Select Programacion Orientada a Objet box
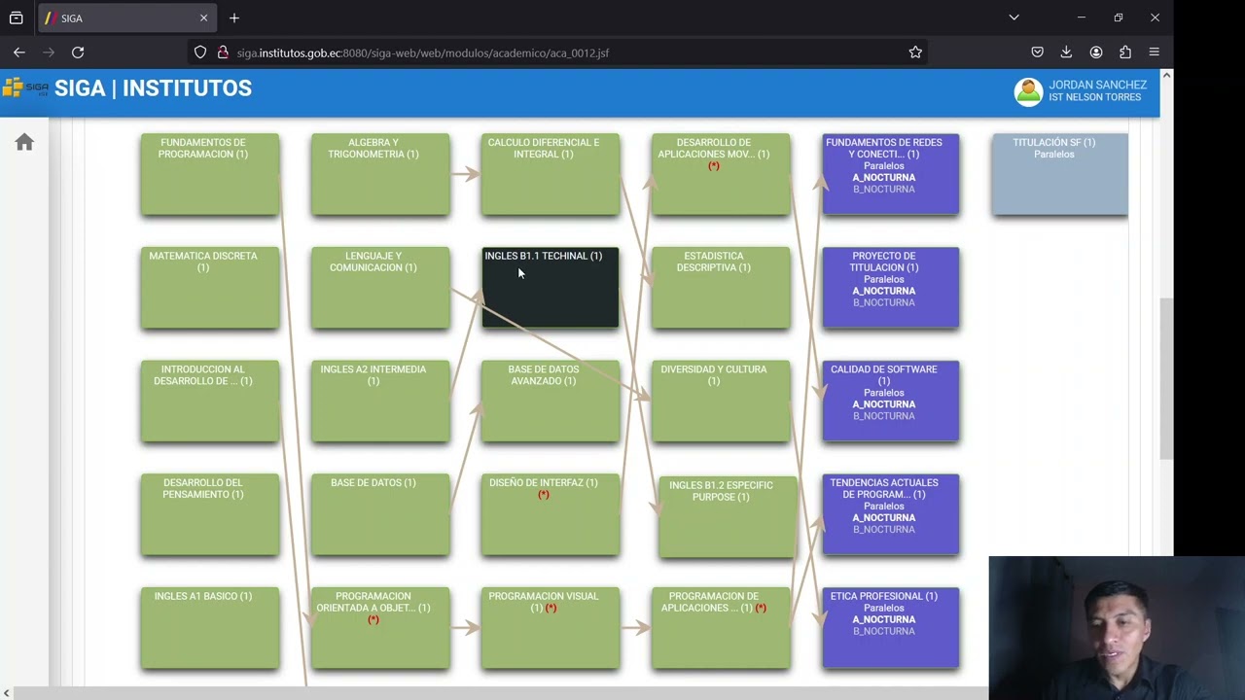This screenshot has height=700, width=1245. (x=380, y=628)
